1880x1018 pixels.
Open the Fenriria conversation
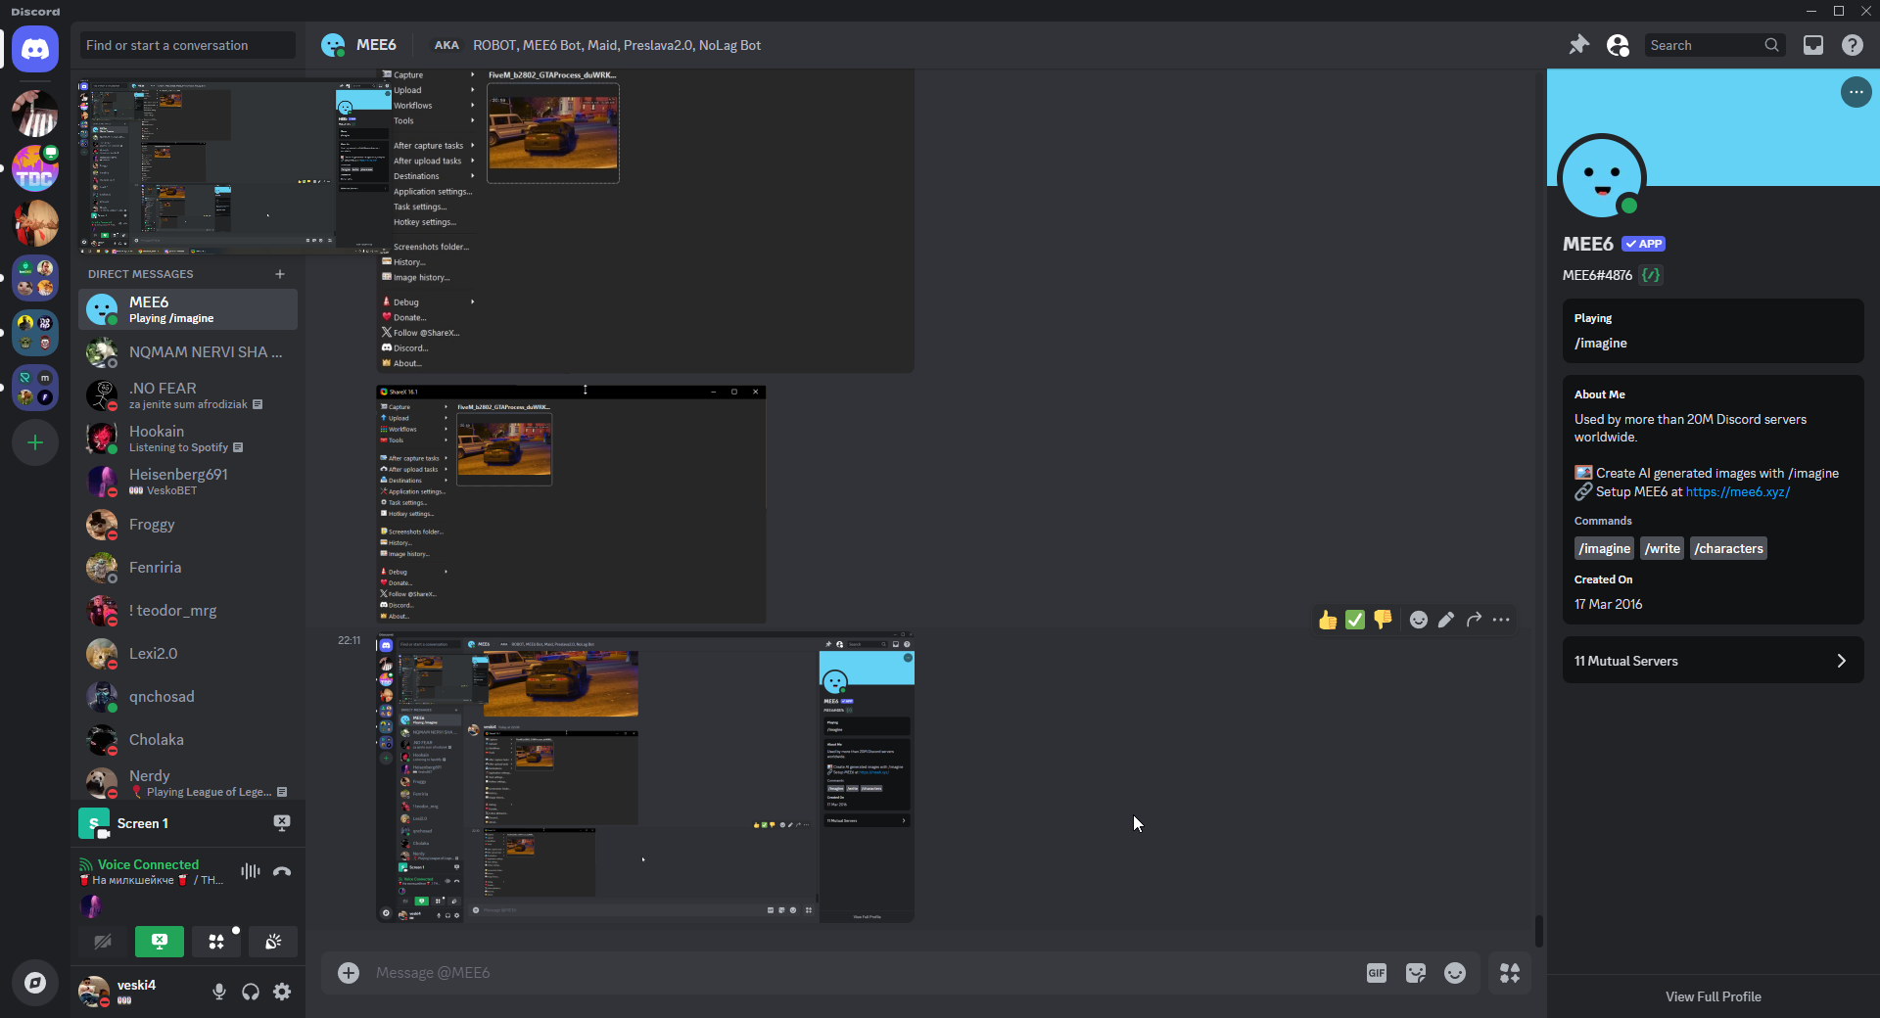188,568
